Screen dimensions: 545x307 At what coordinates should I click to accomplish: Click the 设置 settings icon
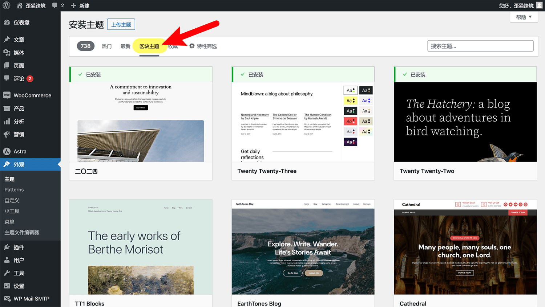pos(7,286)
